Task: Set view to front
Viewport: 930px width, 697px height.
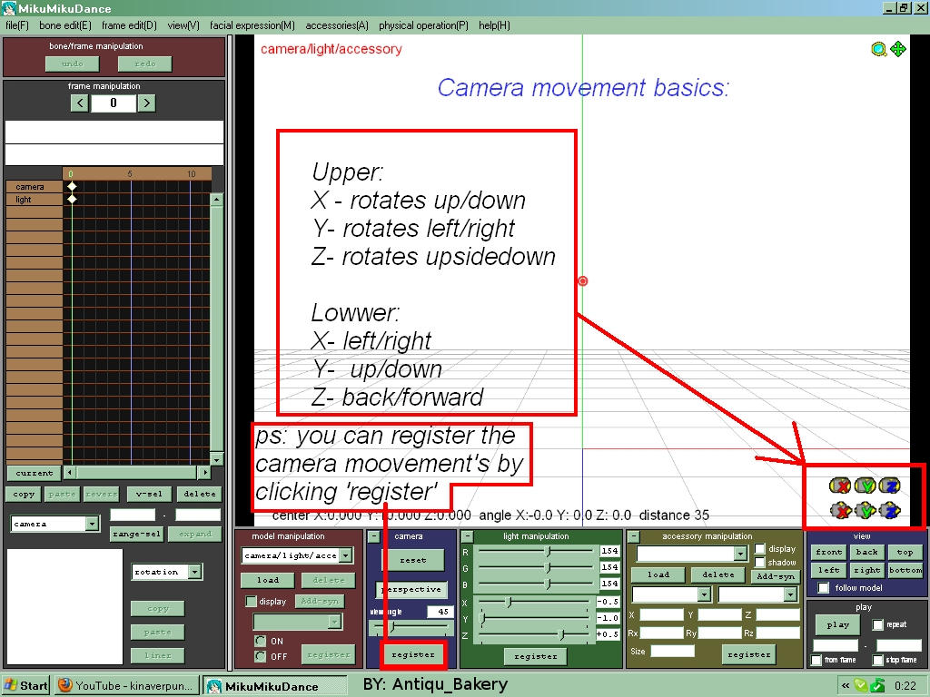Action: click(829, 552)
